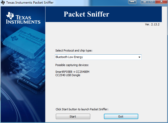
Task: Click the window title 'Texas Instuments Packet Sniffer'
Action: point(30,3)
